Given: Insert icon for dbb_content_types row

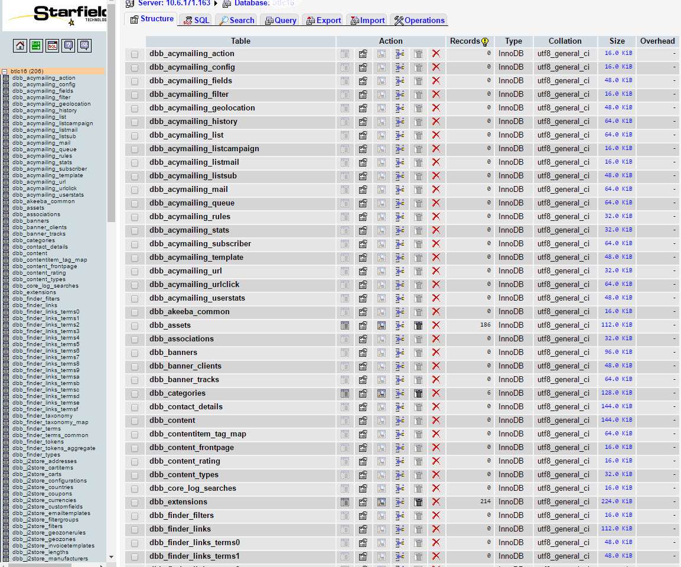Looking at the screenshot, I should pos(400,475).
